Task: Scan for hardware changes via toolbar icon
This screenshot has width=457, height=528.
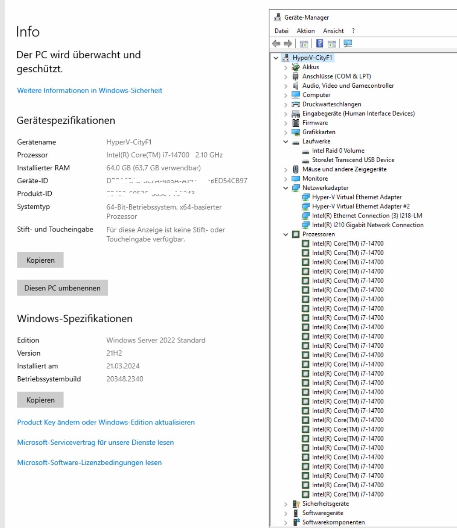Action: pos(348,43)
